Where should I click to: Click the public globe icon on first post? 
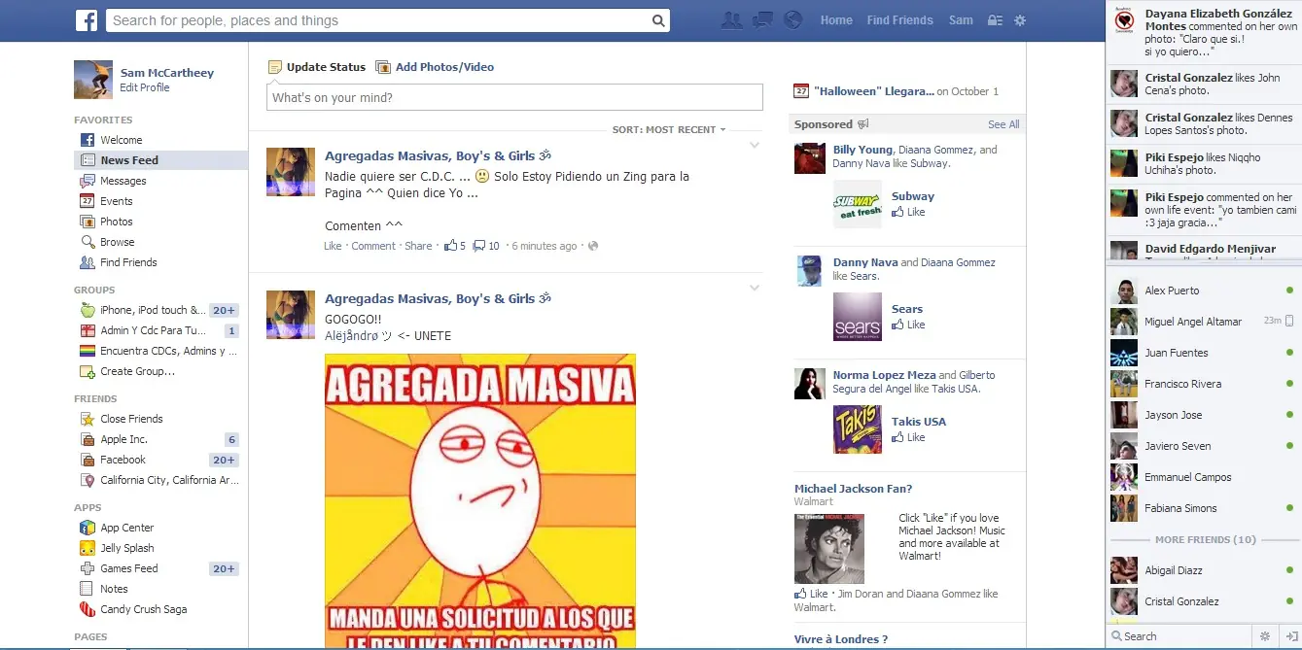(x=593, y=246)
